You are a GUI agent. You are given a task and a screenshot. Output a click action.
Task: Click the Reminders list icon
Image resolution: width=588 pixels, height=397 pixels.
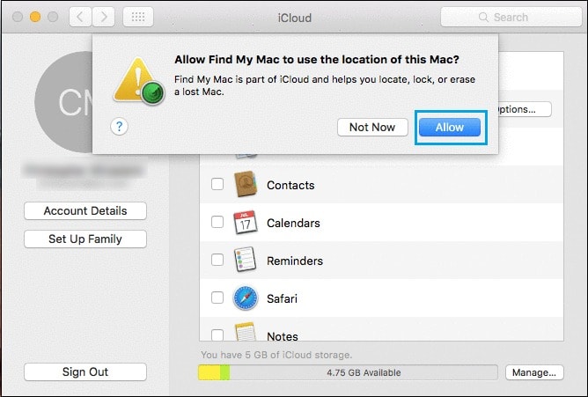(x=245, y=261)
